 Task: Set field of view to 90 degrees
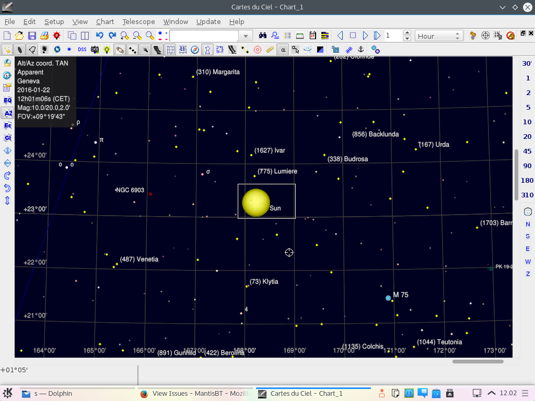pos(527,166)
